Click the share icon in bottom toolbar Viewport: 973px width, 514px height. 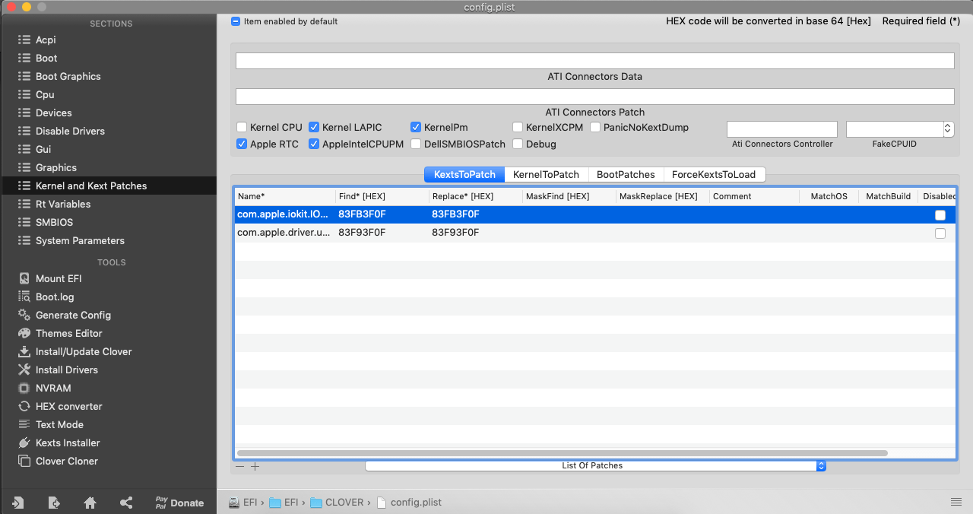click(126, 503)
